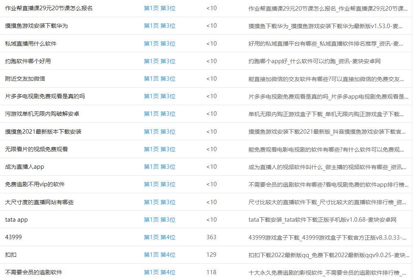Select keyword 摸摸鱼游戏安装下载华为
Image resolution: width=413 pixels, height=280 pixels.
[36, 26]
